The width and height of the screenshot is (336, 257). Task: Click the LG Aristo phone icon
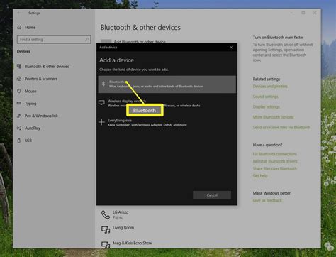[x=106, y=214]
